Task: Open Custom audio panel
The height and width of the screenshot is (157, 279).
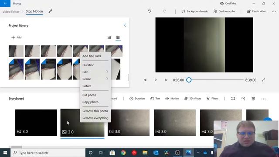Action: tap(224, 11)
